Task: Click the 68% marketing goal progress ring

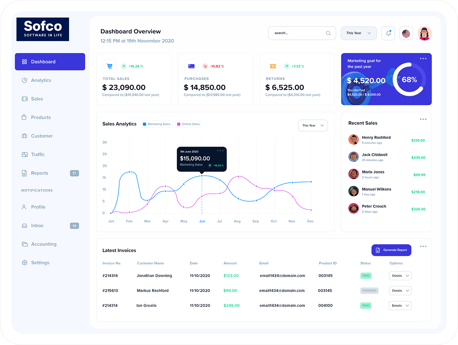Action: coord(409,80)
